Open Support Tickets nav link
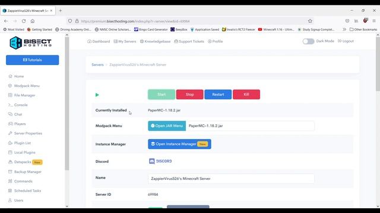 189,41
